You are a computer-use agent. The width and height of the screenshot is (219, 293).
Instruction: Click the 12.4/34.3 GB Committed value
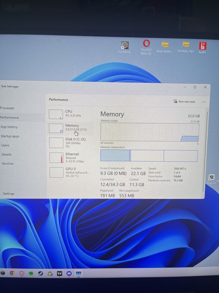tap(112, 185)
